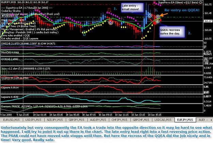Select the Damiani: TRADE indicator label
The height and width of the screenshot is (143, 213).
coord(44,106)
